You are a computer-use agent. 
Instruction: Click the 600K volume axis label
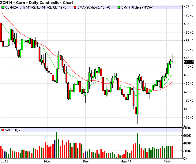(x=187, y=136)
